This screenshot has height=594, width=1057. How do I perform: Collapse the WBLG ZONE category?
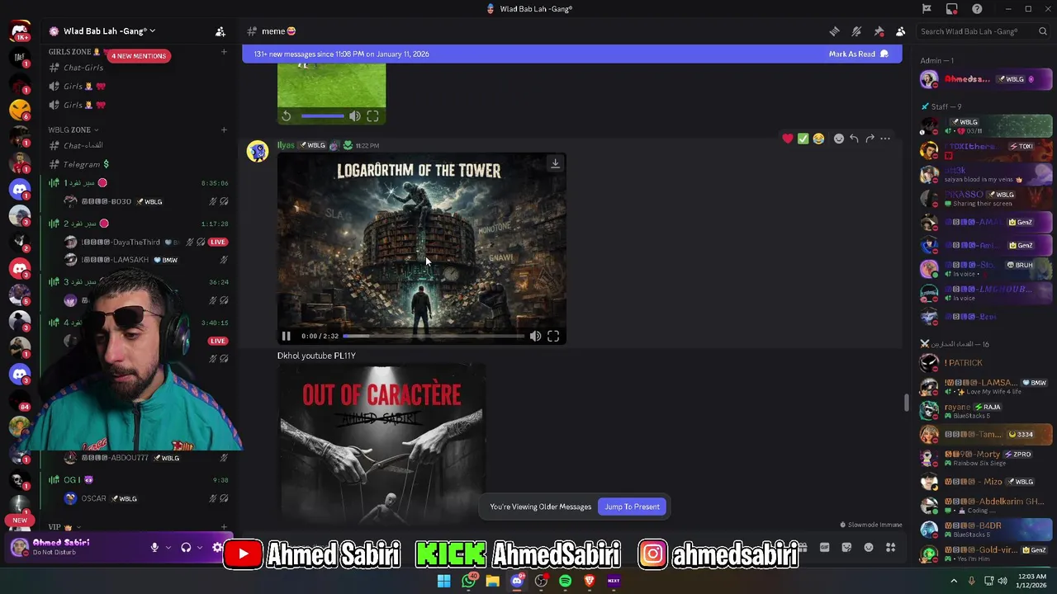click(x=73, y=130)
